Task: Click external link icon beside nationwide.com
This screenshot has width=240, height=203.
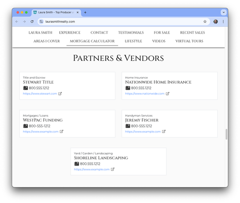Action: pos(167,93)
